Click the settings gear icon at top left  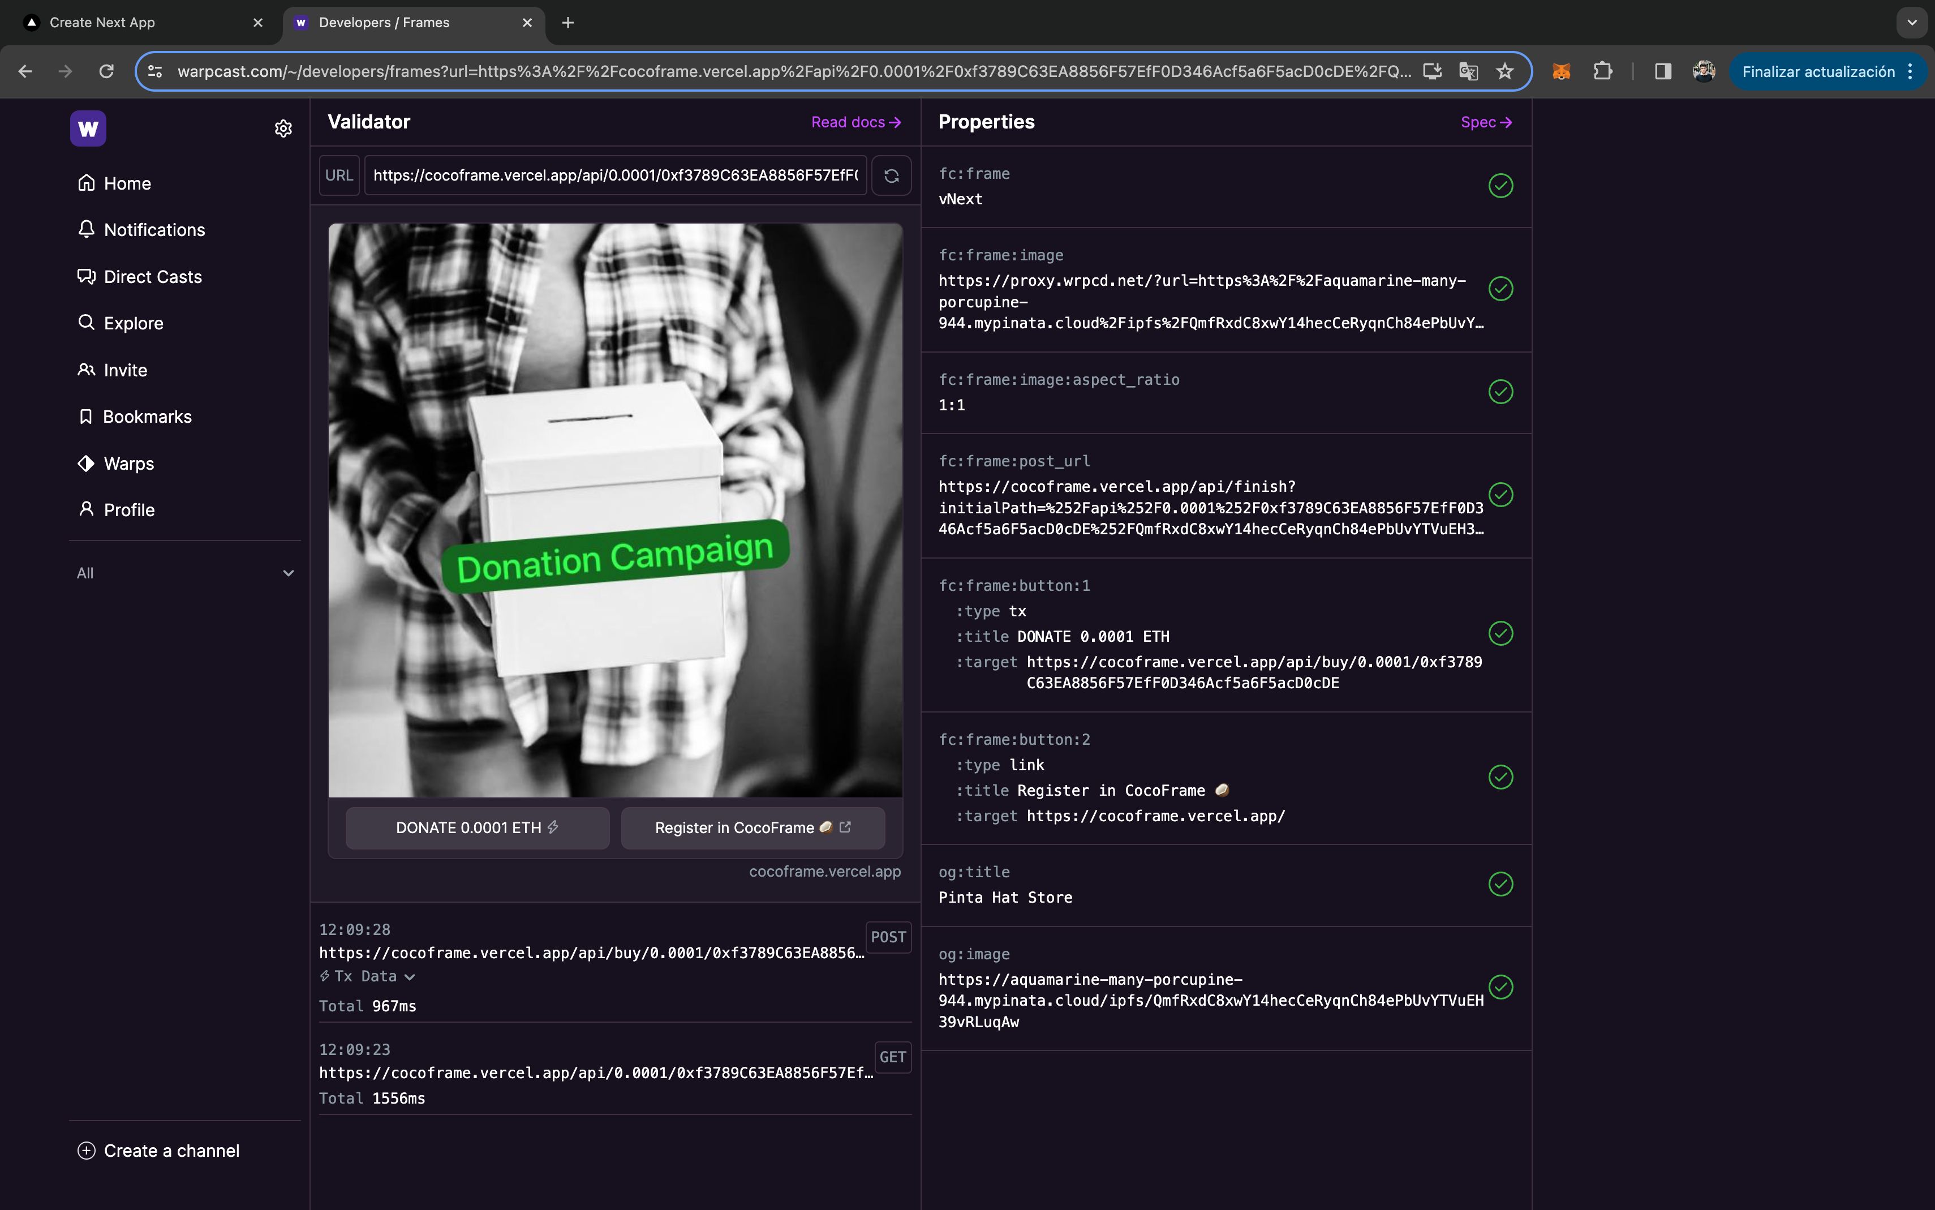coord(283,128)
